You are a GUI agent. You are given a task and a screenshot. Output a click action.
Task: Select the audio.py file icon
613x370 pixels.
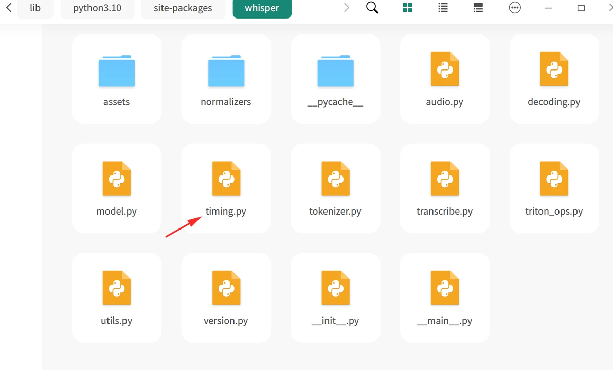point(444,69)
